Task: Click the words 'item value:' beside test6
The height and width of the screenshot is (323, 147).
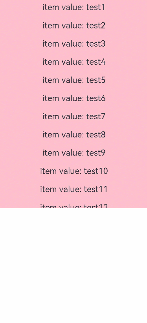Action: pyautogui.click(x=63, y=98)
